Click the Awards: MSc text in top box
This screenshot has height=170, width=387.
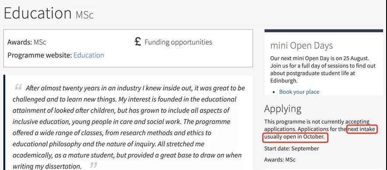tap(27, 42)
